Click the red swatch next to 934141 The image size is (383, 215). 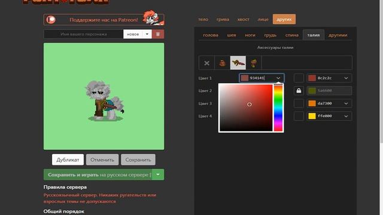pos(244,78)
